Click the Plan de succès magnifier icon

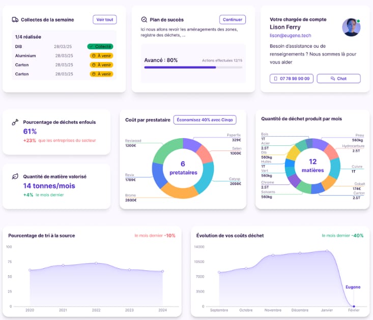144,20
